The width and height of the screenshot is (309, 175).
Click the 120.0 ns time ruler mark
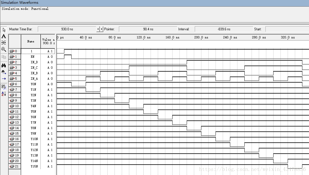pyautogui.click(x=143, y=37)
